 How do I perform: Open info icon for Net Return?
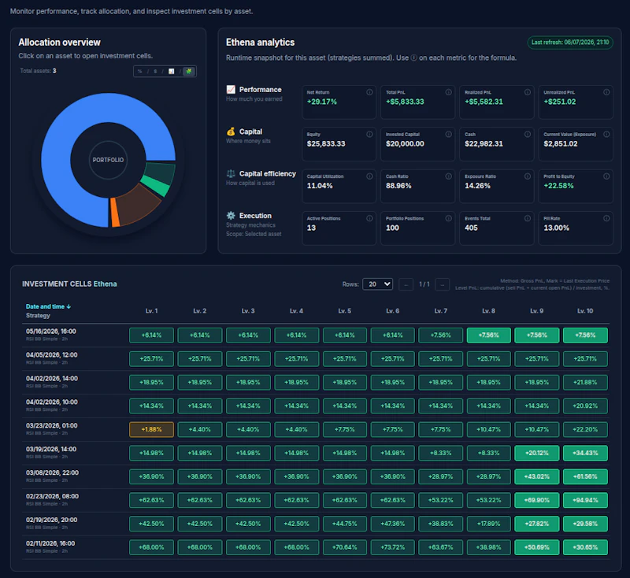pyautogui.click(x=369, y=92)
